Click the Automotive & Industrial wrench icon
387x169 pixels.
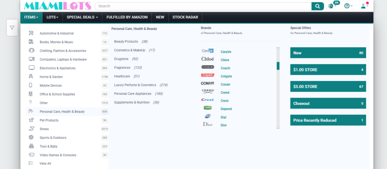tap(31, 33)
